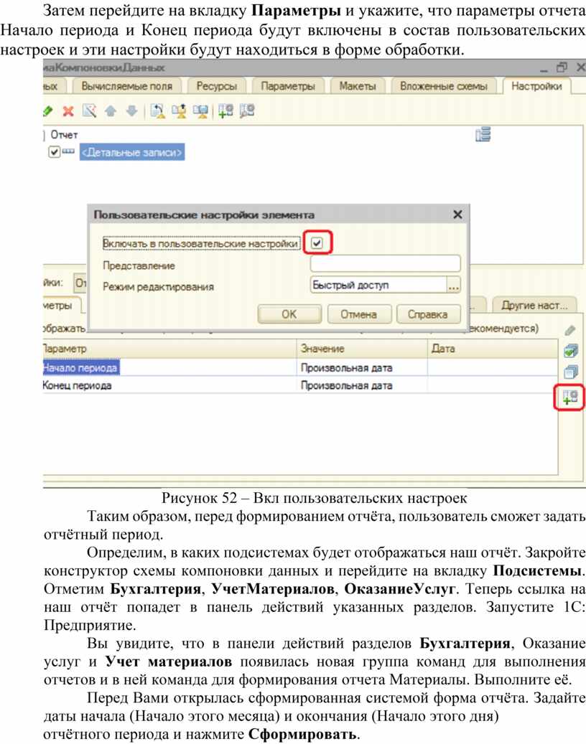Confirm the dialog with OK
This screenshot has width=586, height=744.
point(289,314)
